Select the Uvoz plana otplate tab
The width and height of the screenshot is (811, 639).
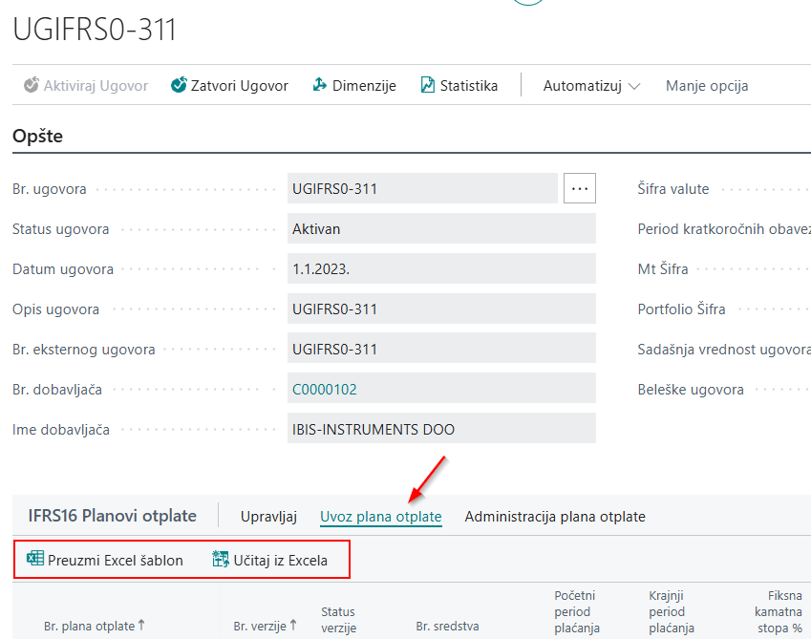pos(381,517)
